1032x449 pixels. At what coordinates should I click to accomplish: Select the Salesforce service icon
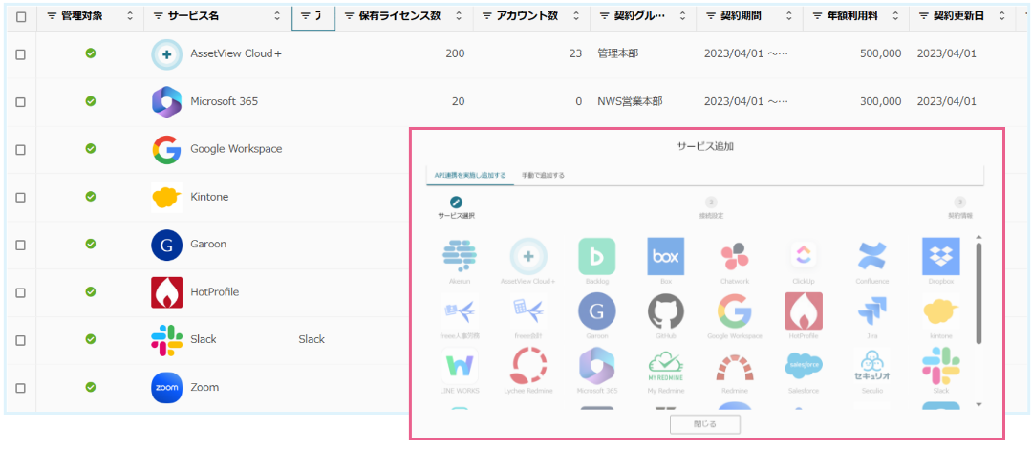coord(804,366)
